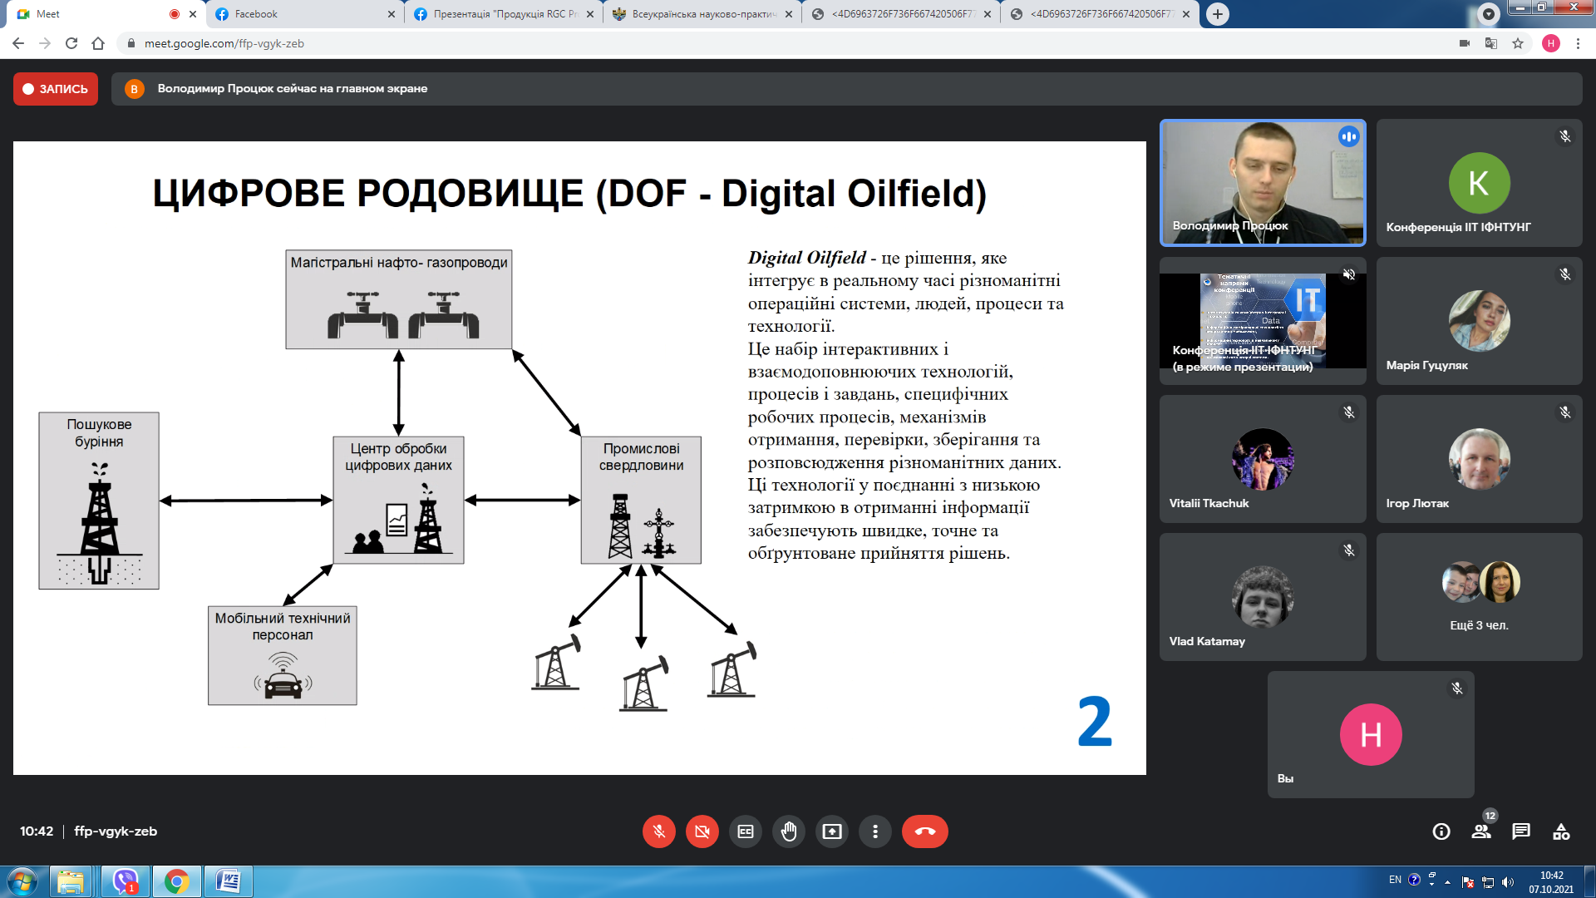Open more options three-dot menu

pos(875,831)
